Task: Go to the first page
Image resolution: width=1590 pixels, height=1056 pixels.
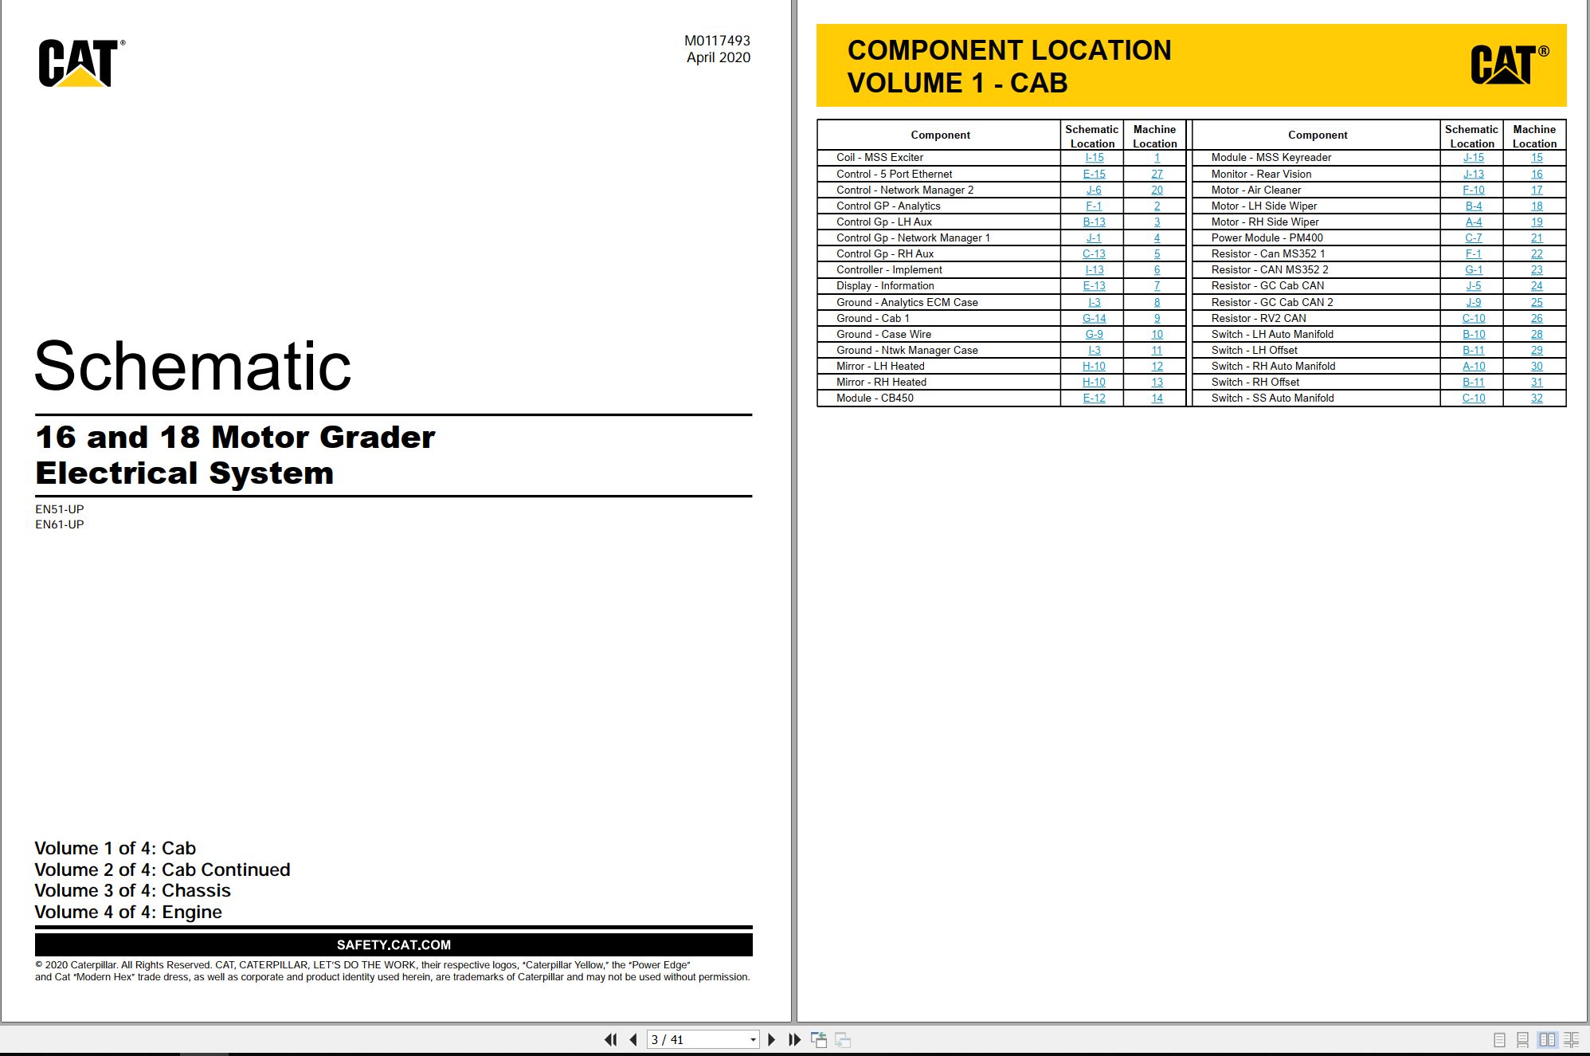Action: (611, 1039)
